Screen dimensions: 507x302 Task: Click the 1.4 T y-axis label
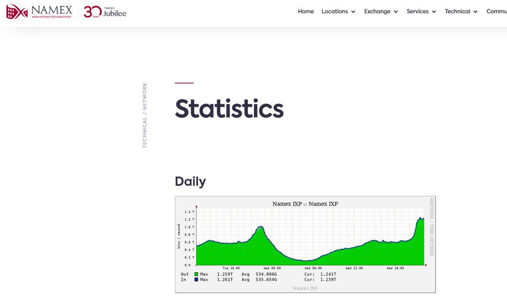(189, 212)
